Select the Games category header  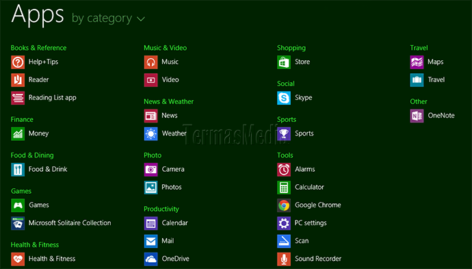[21, 191]
